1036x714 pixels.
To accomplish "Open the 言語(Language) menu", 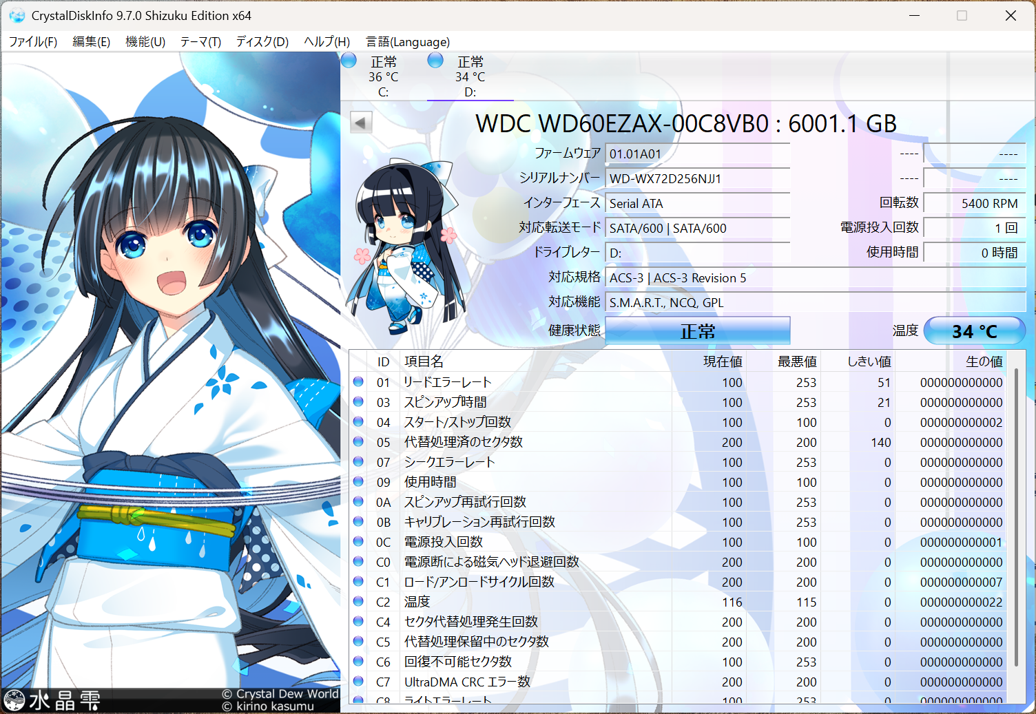I will click(x=408, y=42).
